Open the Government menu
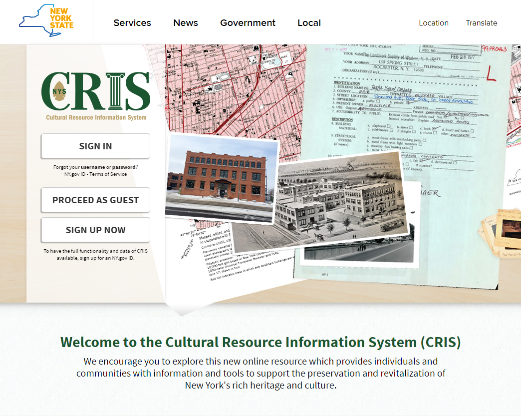Image resolution: width=521 pixels, height=416 pixels. (x=248, y=23)
